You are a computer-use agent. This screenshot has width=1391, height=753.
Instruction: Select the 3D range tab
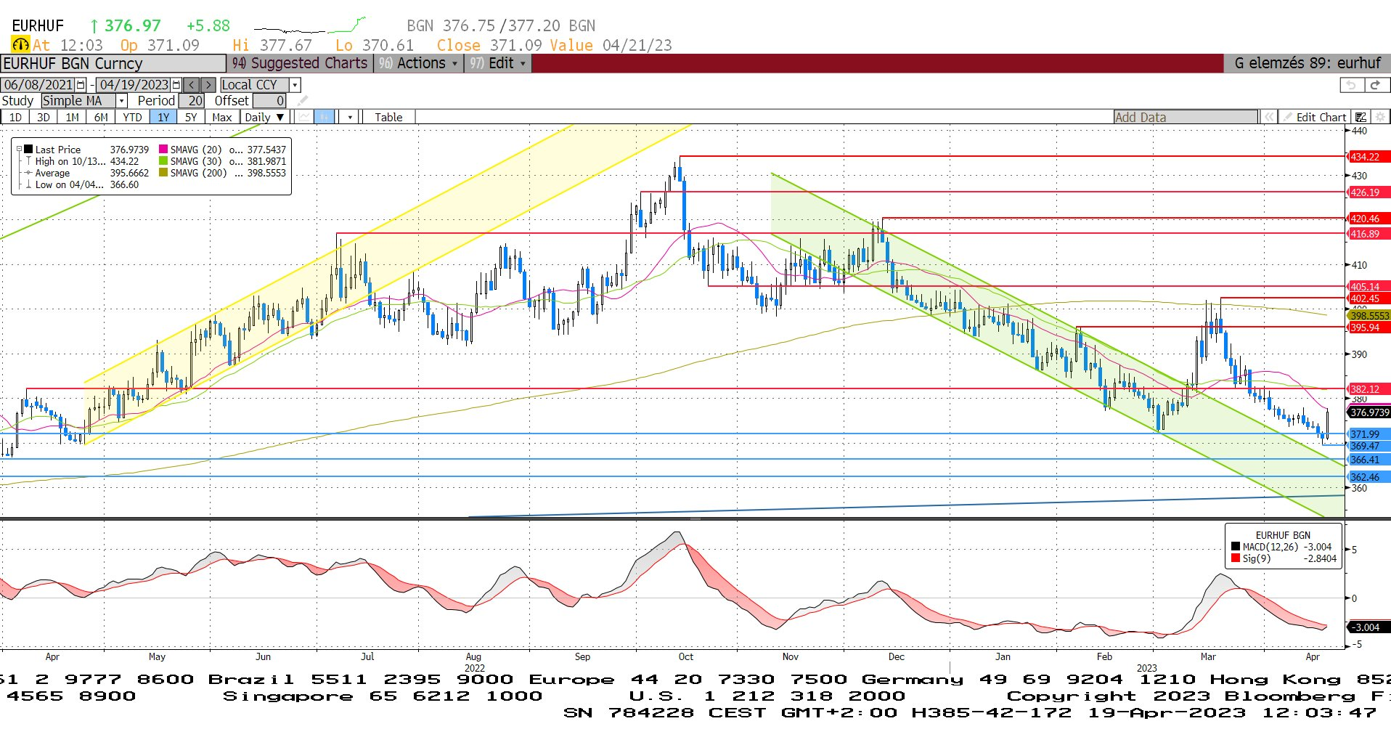click(x=44, y=117)
